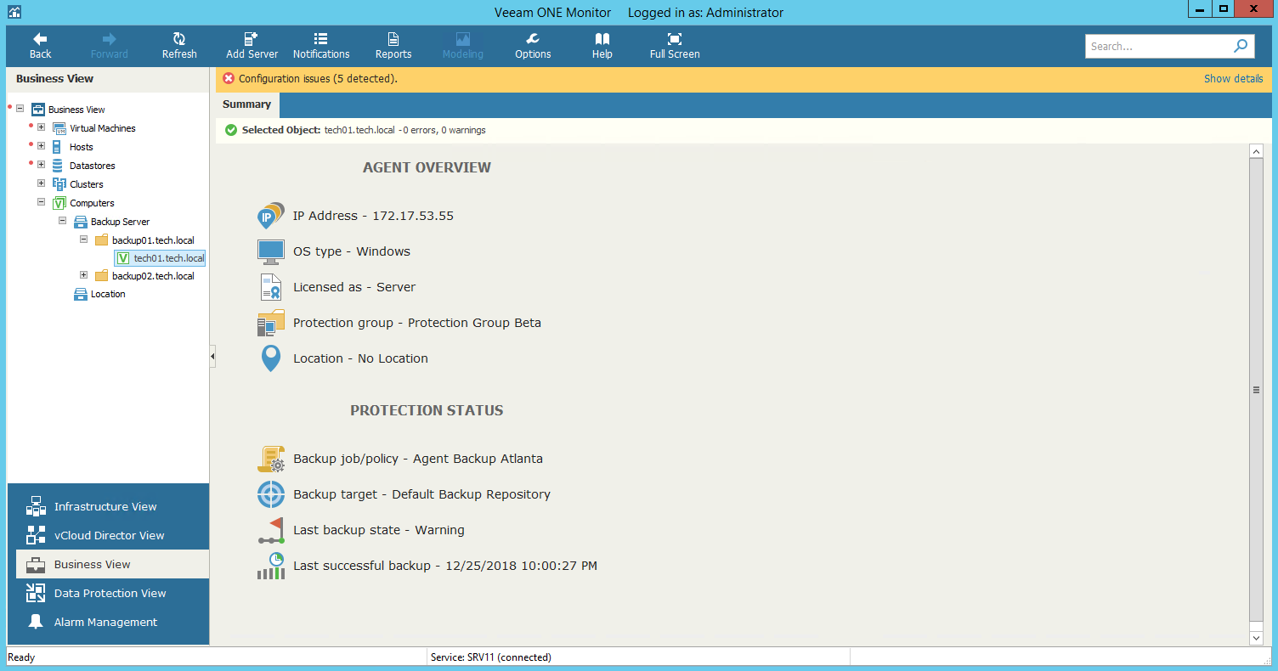Select Virtual Machines in the tree
Screen dimensions: 1278x671
pos(102,128)
